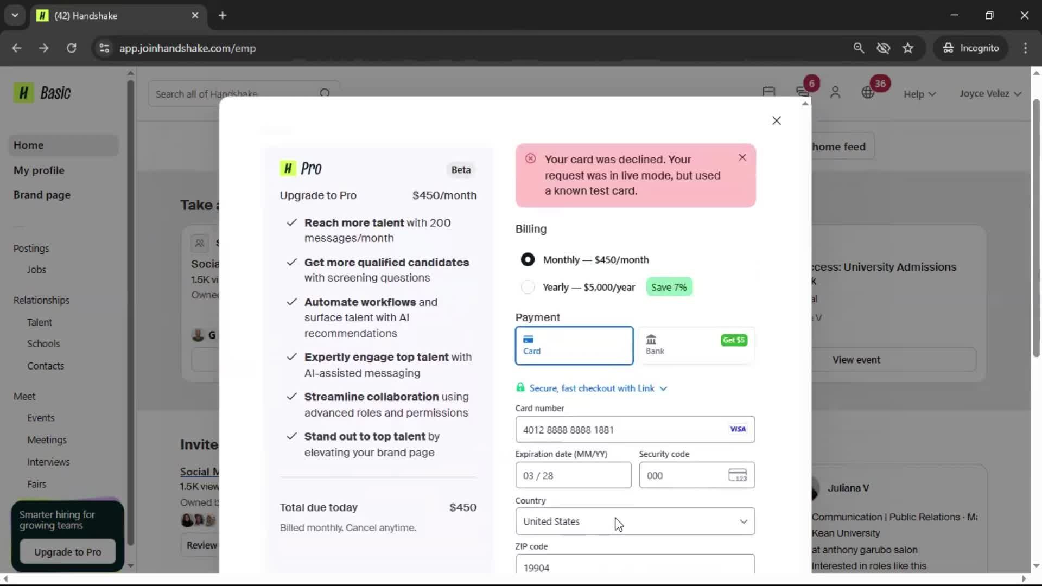The image size is (1042, 586).
Task: Click the View event button
Action: 856,360
